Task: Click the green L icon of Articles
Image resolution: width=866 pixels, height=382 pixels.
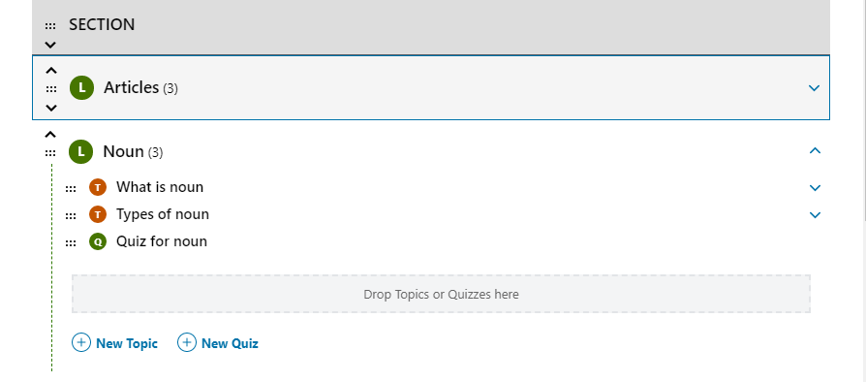Action: [81, 87]
